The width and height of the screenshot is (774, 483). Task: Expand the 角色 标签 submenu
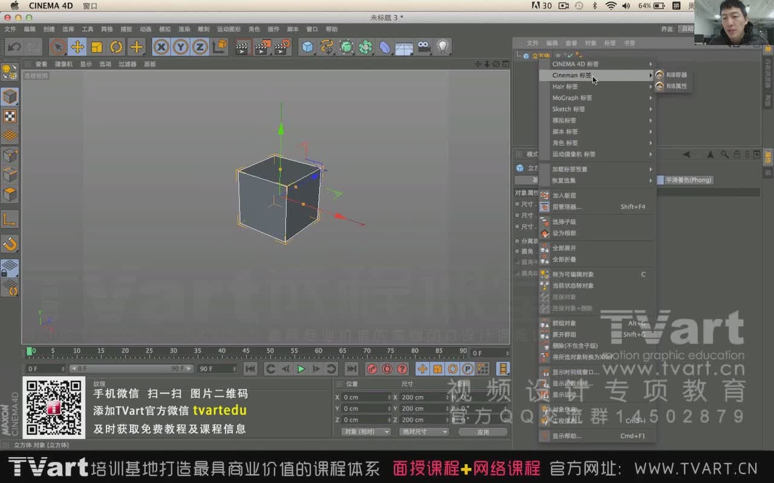597,143
